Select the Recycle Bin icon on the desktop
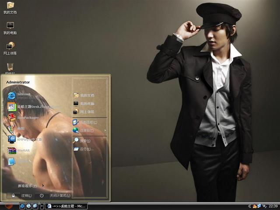This screenshot has width=280, height=210. [10, 68]
